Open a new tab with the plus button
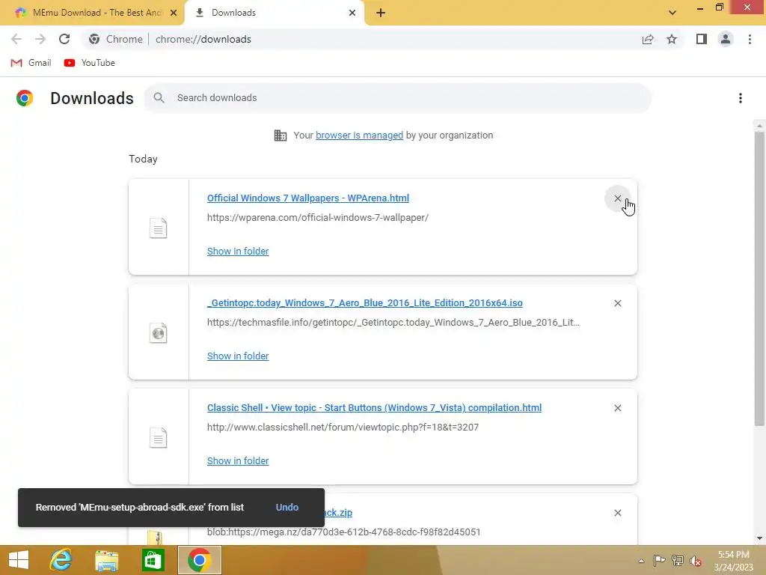 381,13
